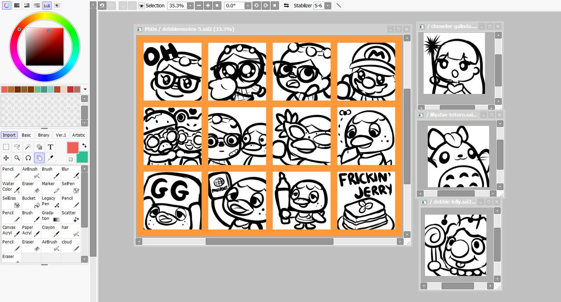Choose the Crayon brush

click(51, 230)
